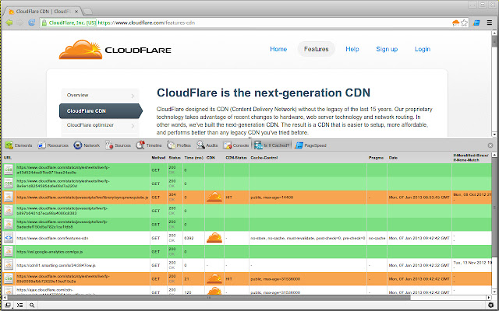Switch to the Sources tab
499x311 pixels.
click(x=118, y=145)
